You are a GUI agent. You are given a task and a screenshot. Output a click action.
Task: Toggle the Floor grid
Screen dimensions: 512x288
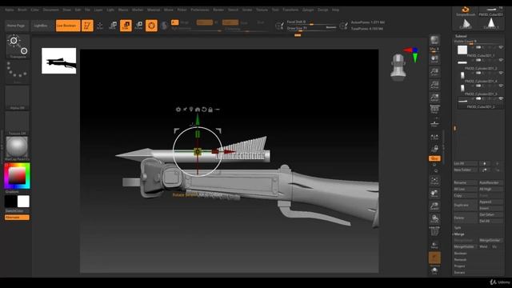tap(434, 124)
